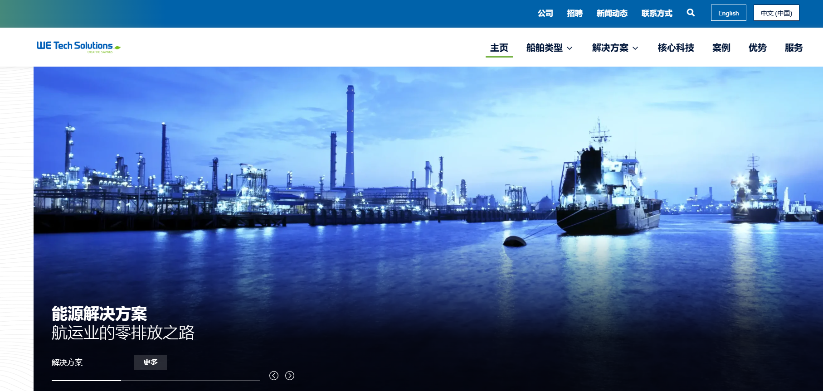Click the 更多 button on banner
This screenshot has height=391, width=823.
[x=151, y=362]
